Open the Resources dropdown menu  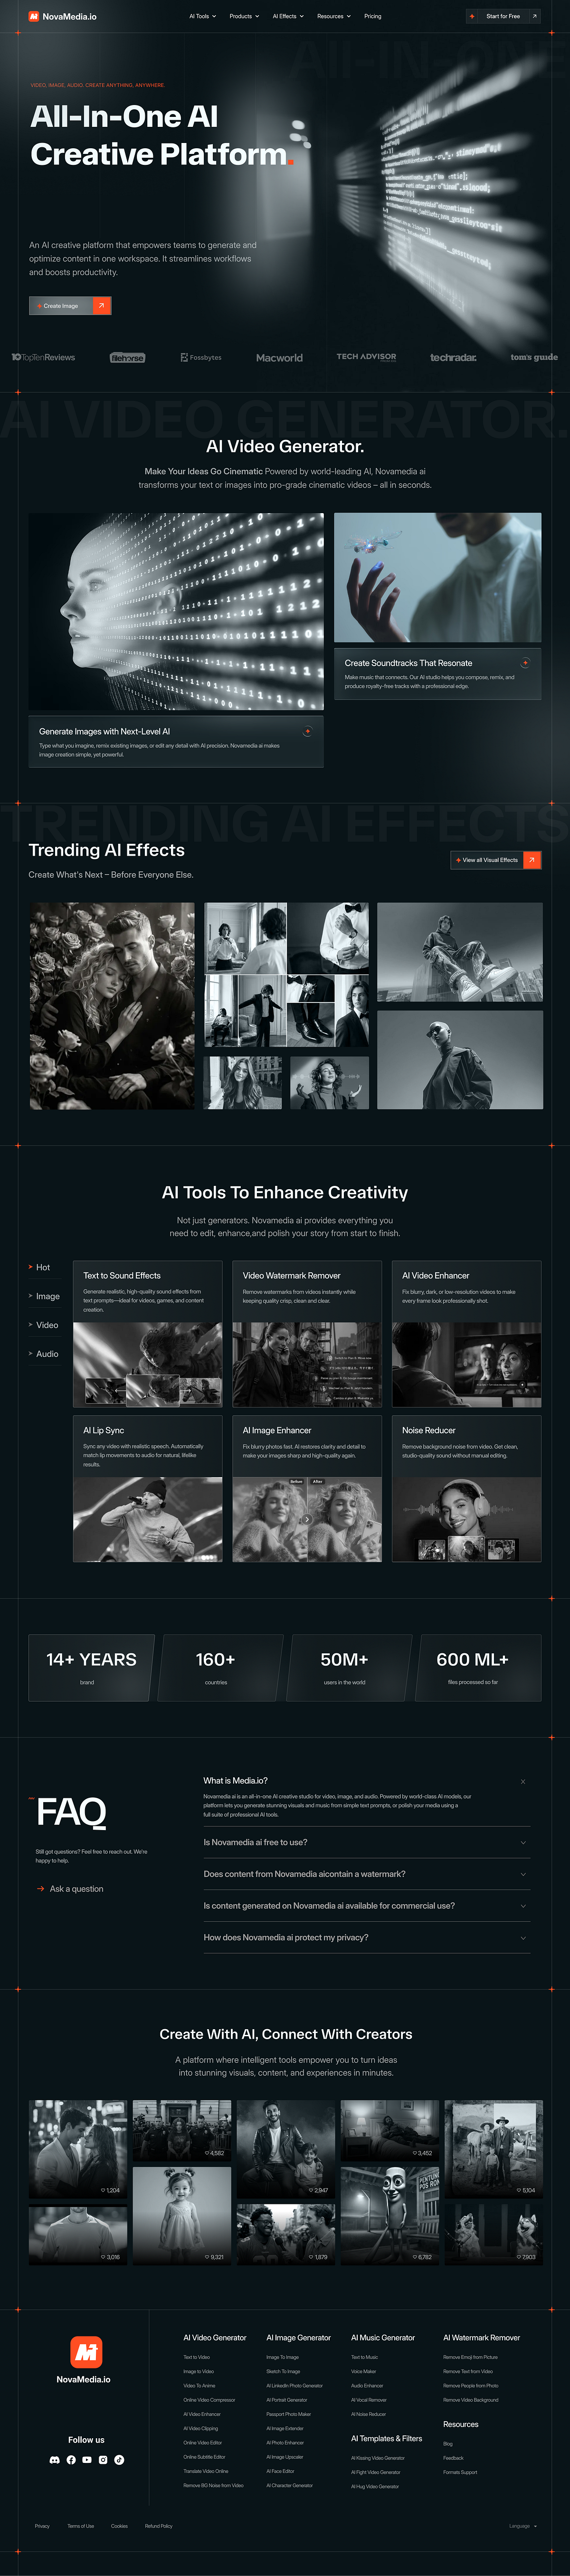point(334,16)
